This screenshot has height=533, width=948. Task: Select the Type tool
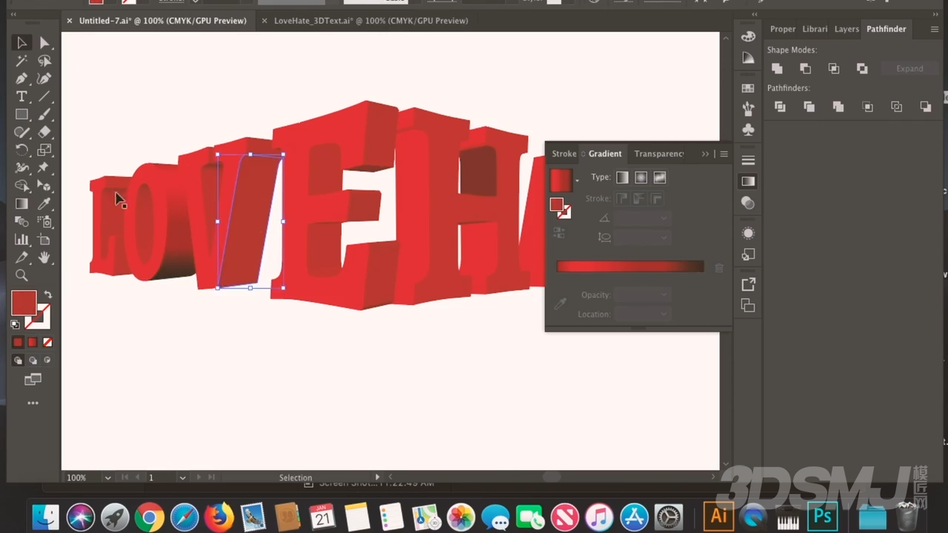coord(21,96)
